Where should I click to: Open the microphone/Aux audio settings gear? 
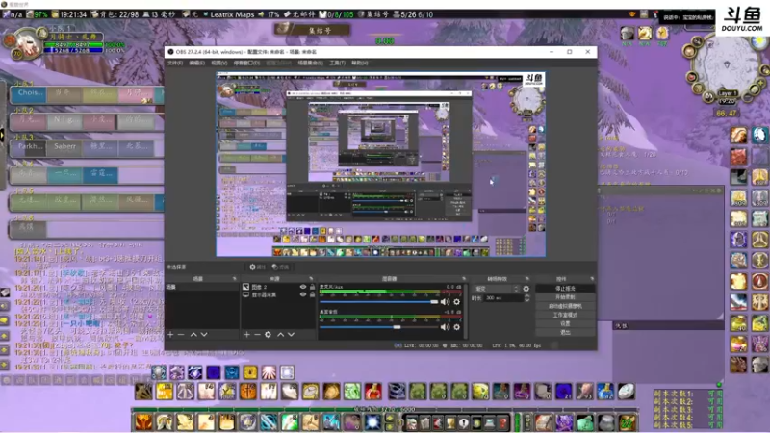(456, 302)
